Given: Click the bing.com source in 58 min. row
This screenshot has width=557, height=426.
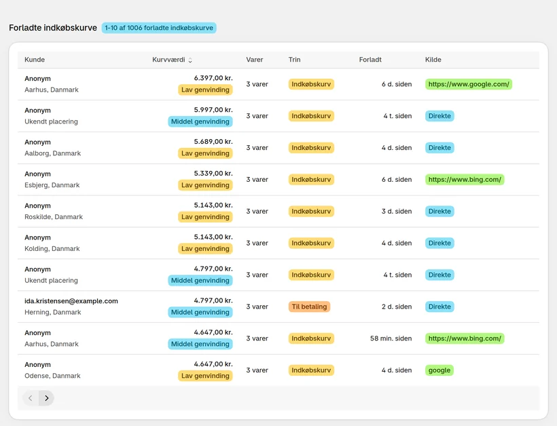Looking at the screenshot, I should 465,338.
